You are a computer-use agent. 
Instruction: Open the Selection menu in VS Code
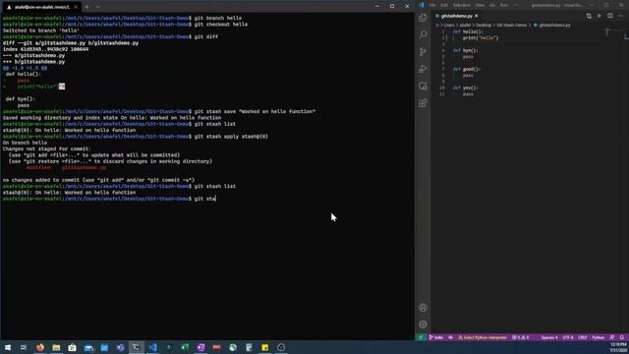click(462, 5)
